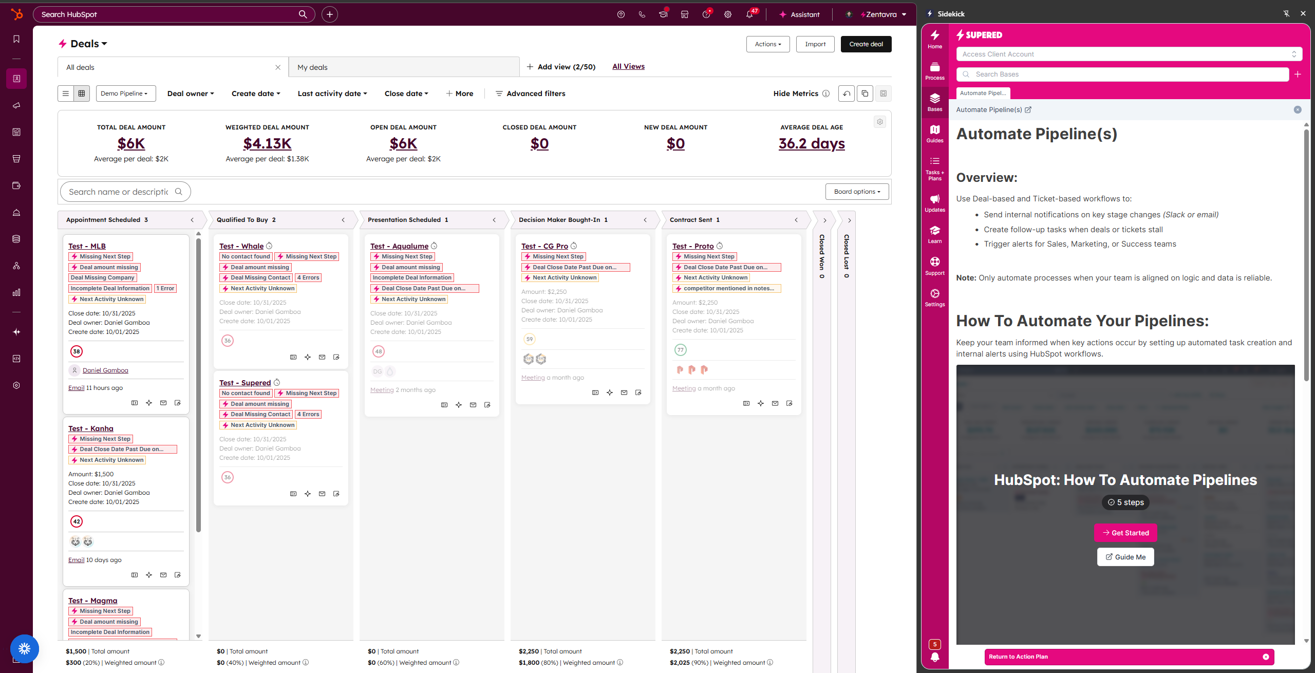Select the Automate Pipel... base tab

[983, 93]
